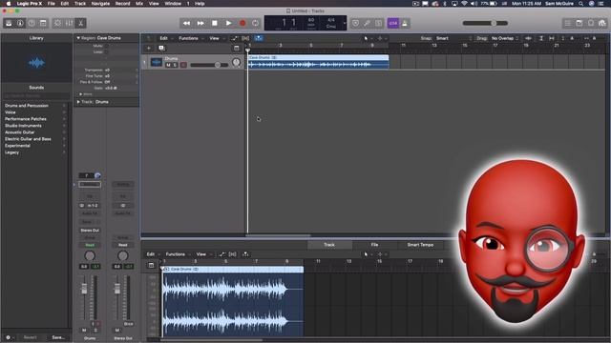The width and height of the screenshot is (611, 343).
Task: Open the Toolbar button in the control bar
Action: pyautogui.click(x=43, y=23)
